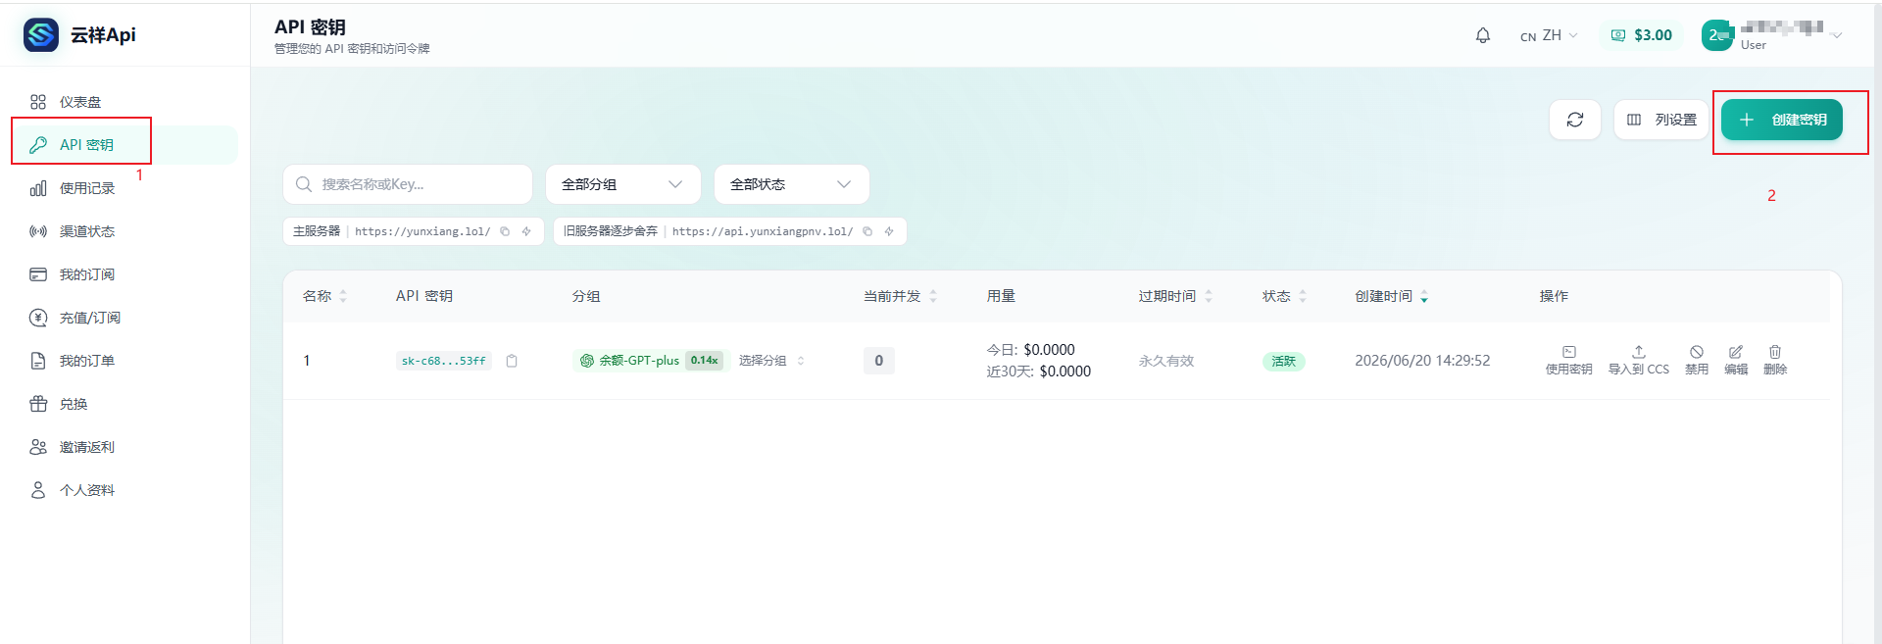The height and width of the screenshot is (644, 1882).
Task: Go to 使用记录 usage records
Action: (125, 188)
